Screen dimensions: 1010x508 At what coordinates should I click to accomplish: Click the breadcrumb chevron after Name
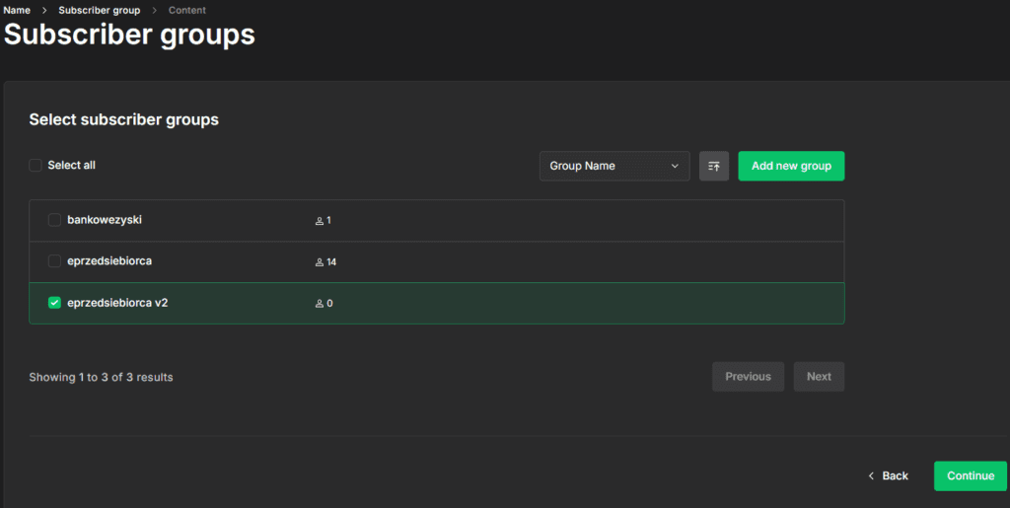coord(44,10)
